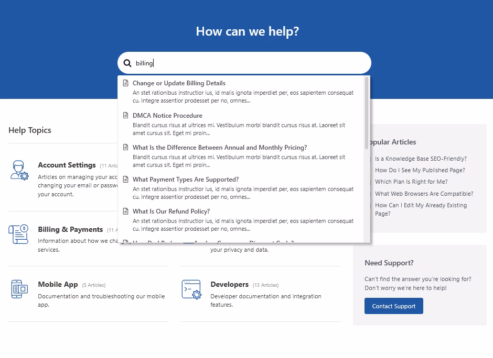Click 'Developer documentation and integration features.' description
The image size is (493, 358).
click(266, 300)
